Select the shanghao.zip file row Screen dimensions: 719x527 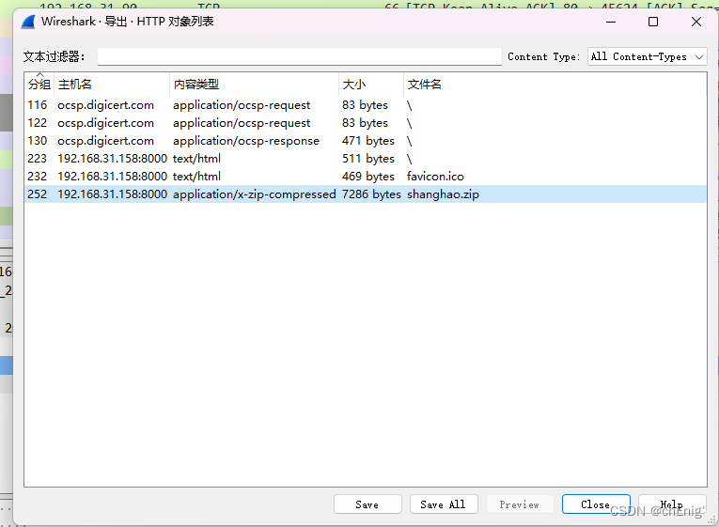pyautogui.click(x=366, y=194)
